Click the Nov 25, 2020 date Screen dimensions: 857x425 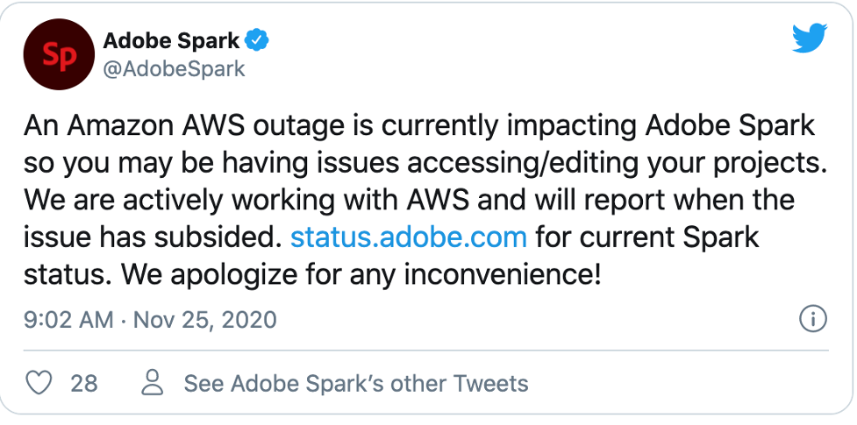click(x=204, y=320)
